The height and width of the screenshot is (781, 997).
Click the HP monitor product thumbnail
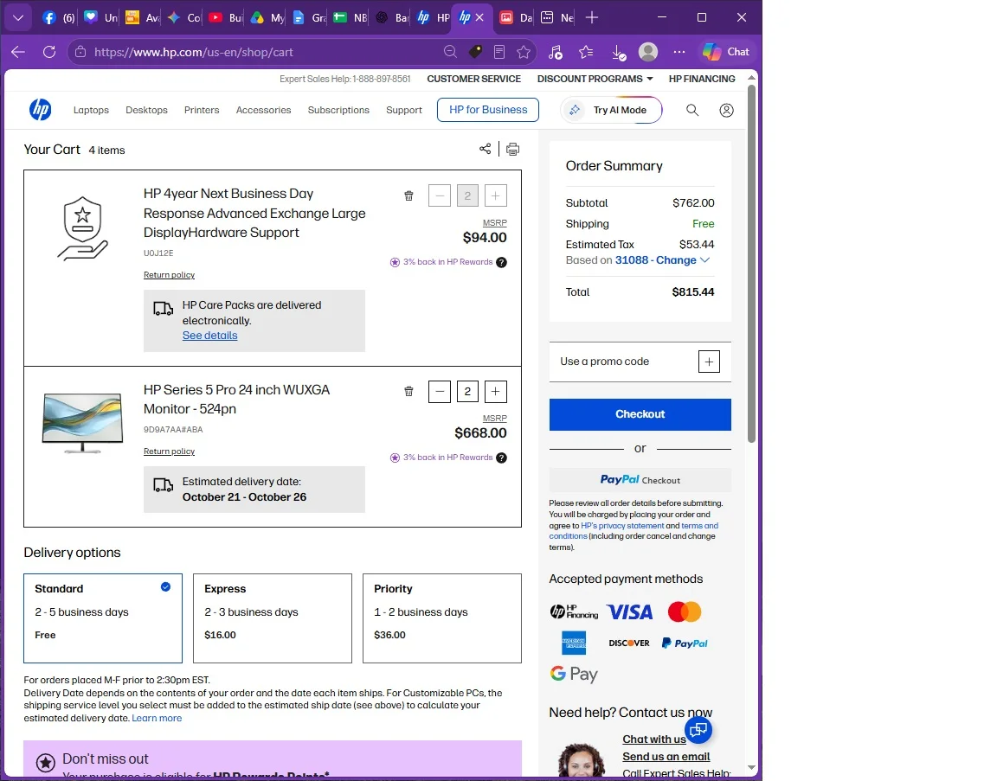pos(82,422)
